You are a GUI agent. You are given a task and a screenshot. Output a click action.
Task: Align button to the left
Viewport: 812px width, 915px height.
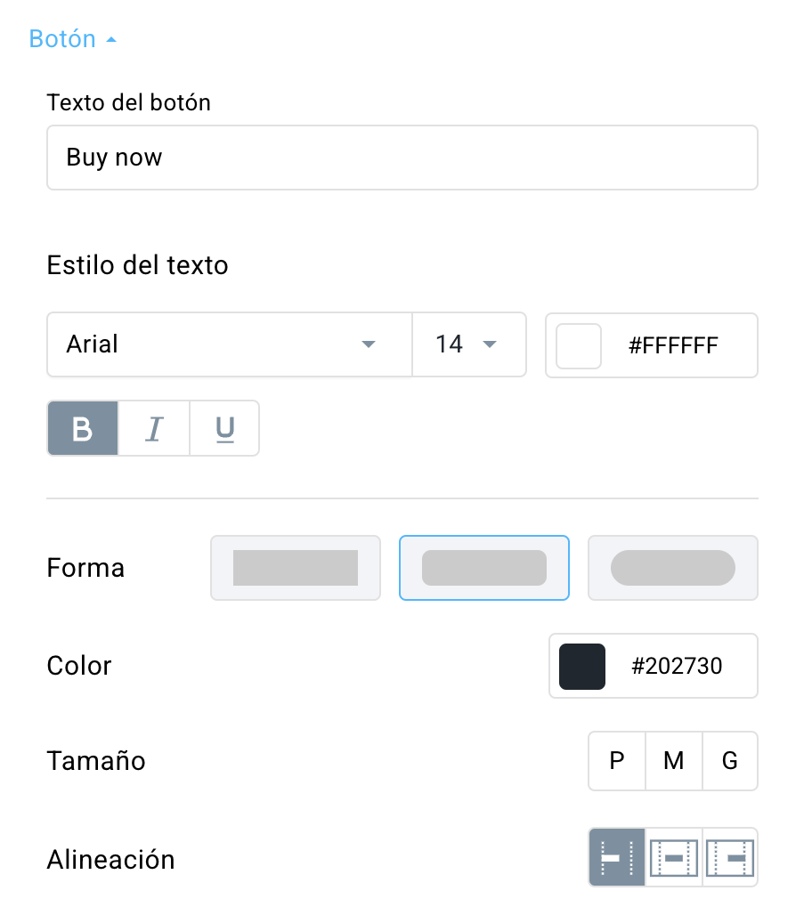click(x=617, y=857)
